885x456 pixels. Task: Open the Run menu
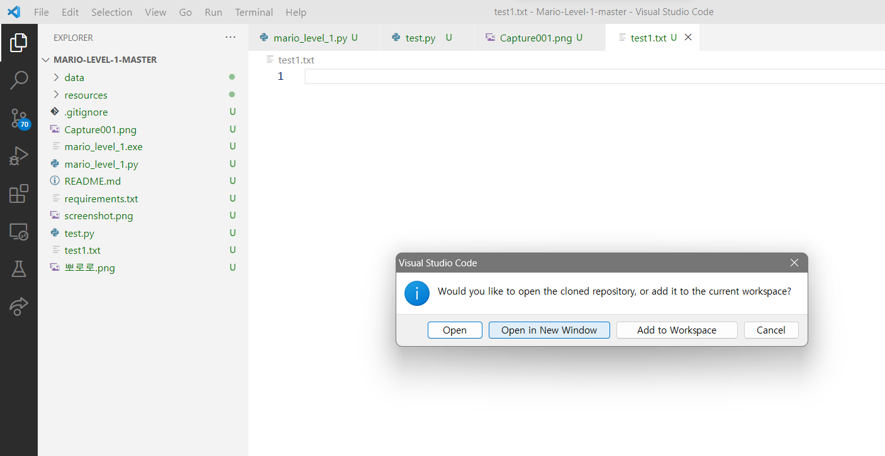tap(214, 12)
